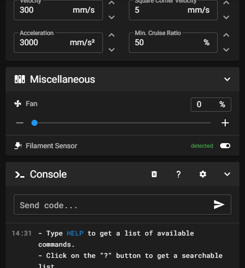Collapse the Console panel
Viewport: 245px width, 268px height.
click(227, 174)
